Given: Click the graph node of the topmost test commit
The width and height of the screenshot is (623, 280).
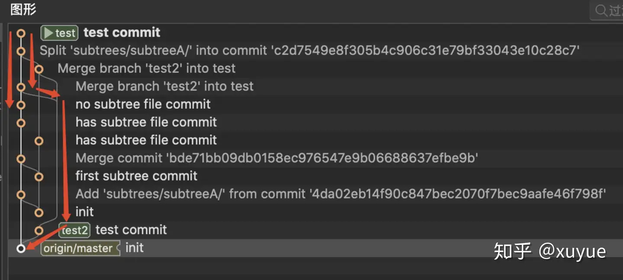Looking at the screenshot, I should pyautogui.click(x=21, y=33).
